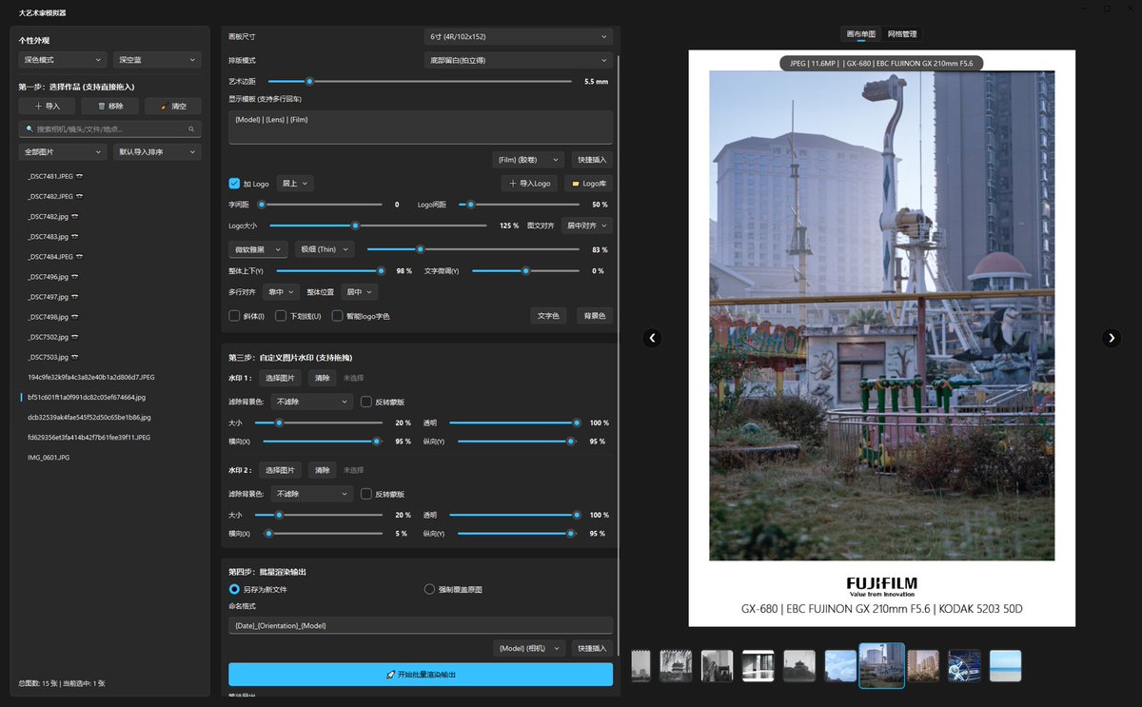The image size is (1142, 707).
Task: Click the search magnifier icon in file search box
Action: click(191, 128)
